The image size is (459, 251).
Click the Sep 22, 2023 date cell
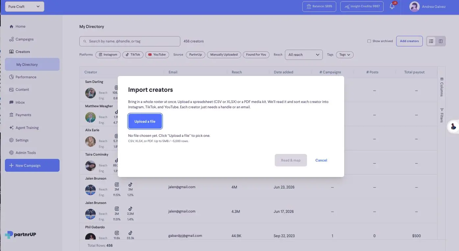click(284, 236)
